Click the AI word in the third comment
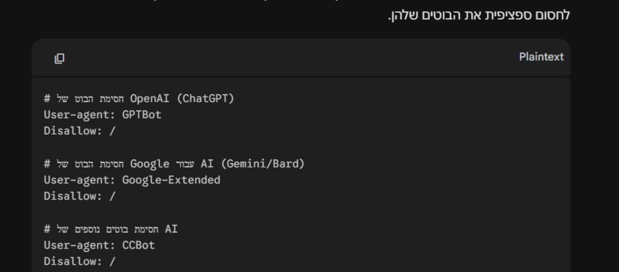Viewport: 619px width, 272px height. pos(171,229)
